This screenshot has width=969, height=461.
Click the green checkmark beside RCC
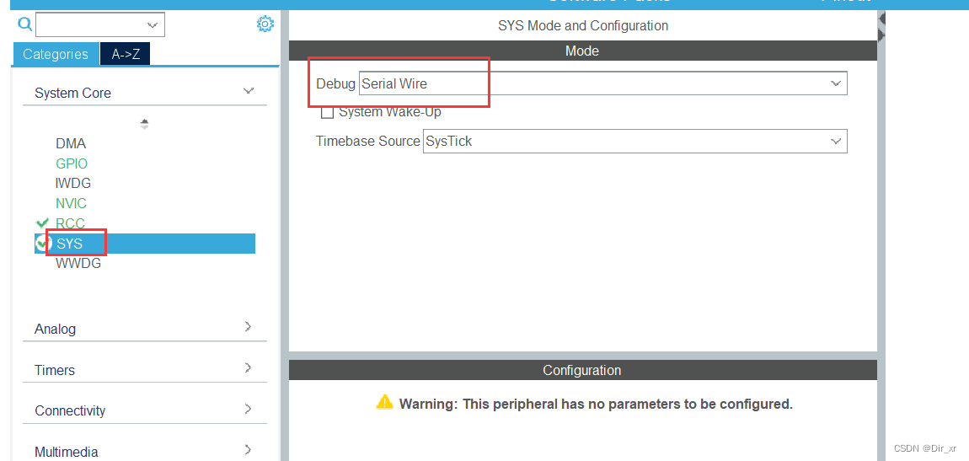pos(43,223)
